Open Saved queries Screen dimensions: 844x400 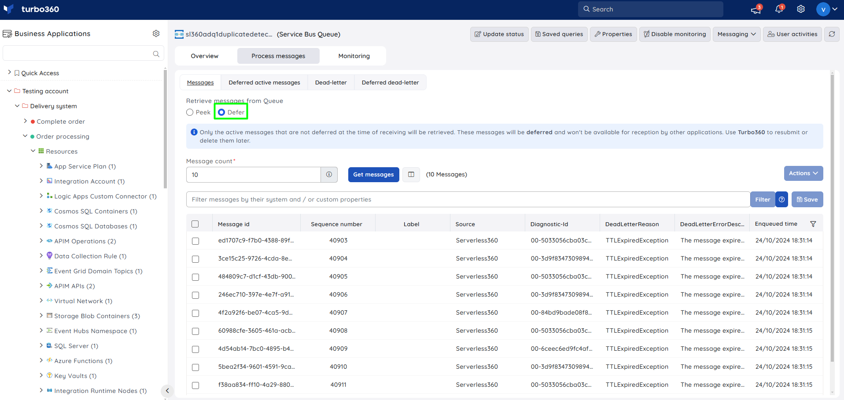point(559,34)
